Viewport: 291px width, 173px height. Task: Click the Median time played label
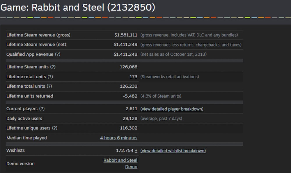(26, 138)
